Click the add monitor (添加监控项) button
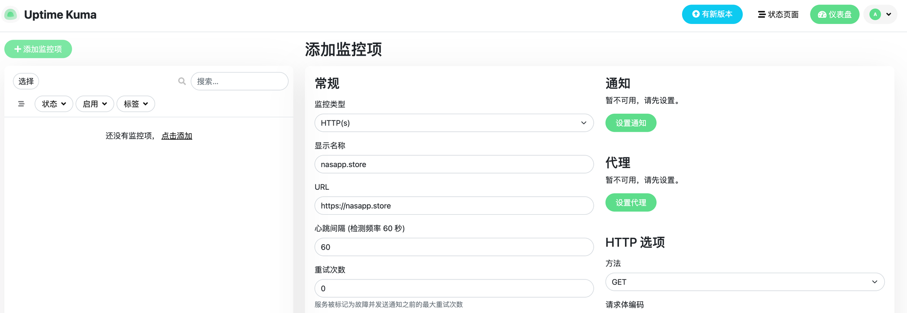The height and width of the screenshot is (313, 907). coord(38,49)
